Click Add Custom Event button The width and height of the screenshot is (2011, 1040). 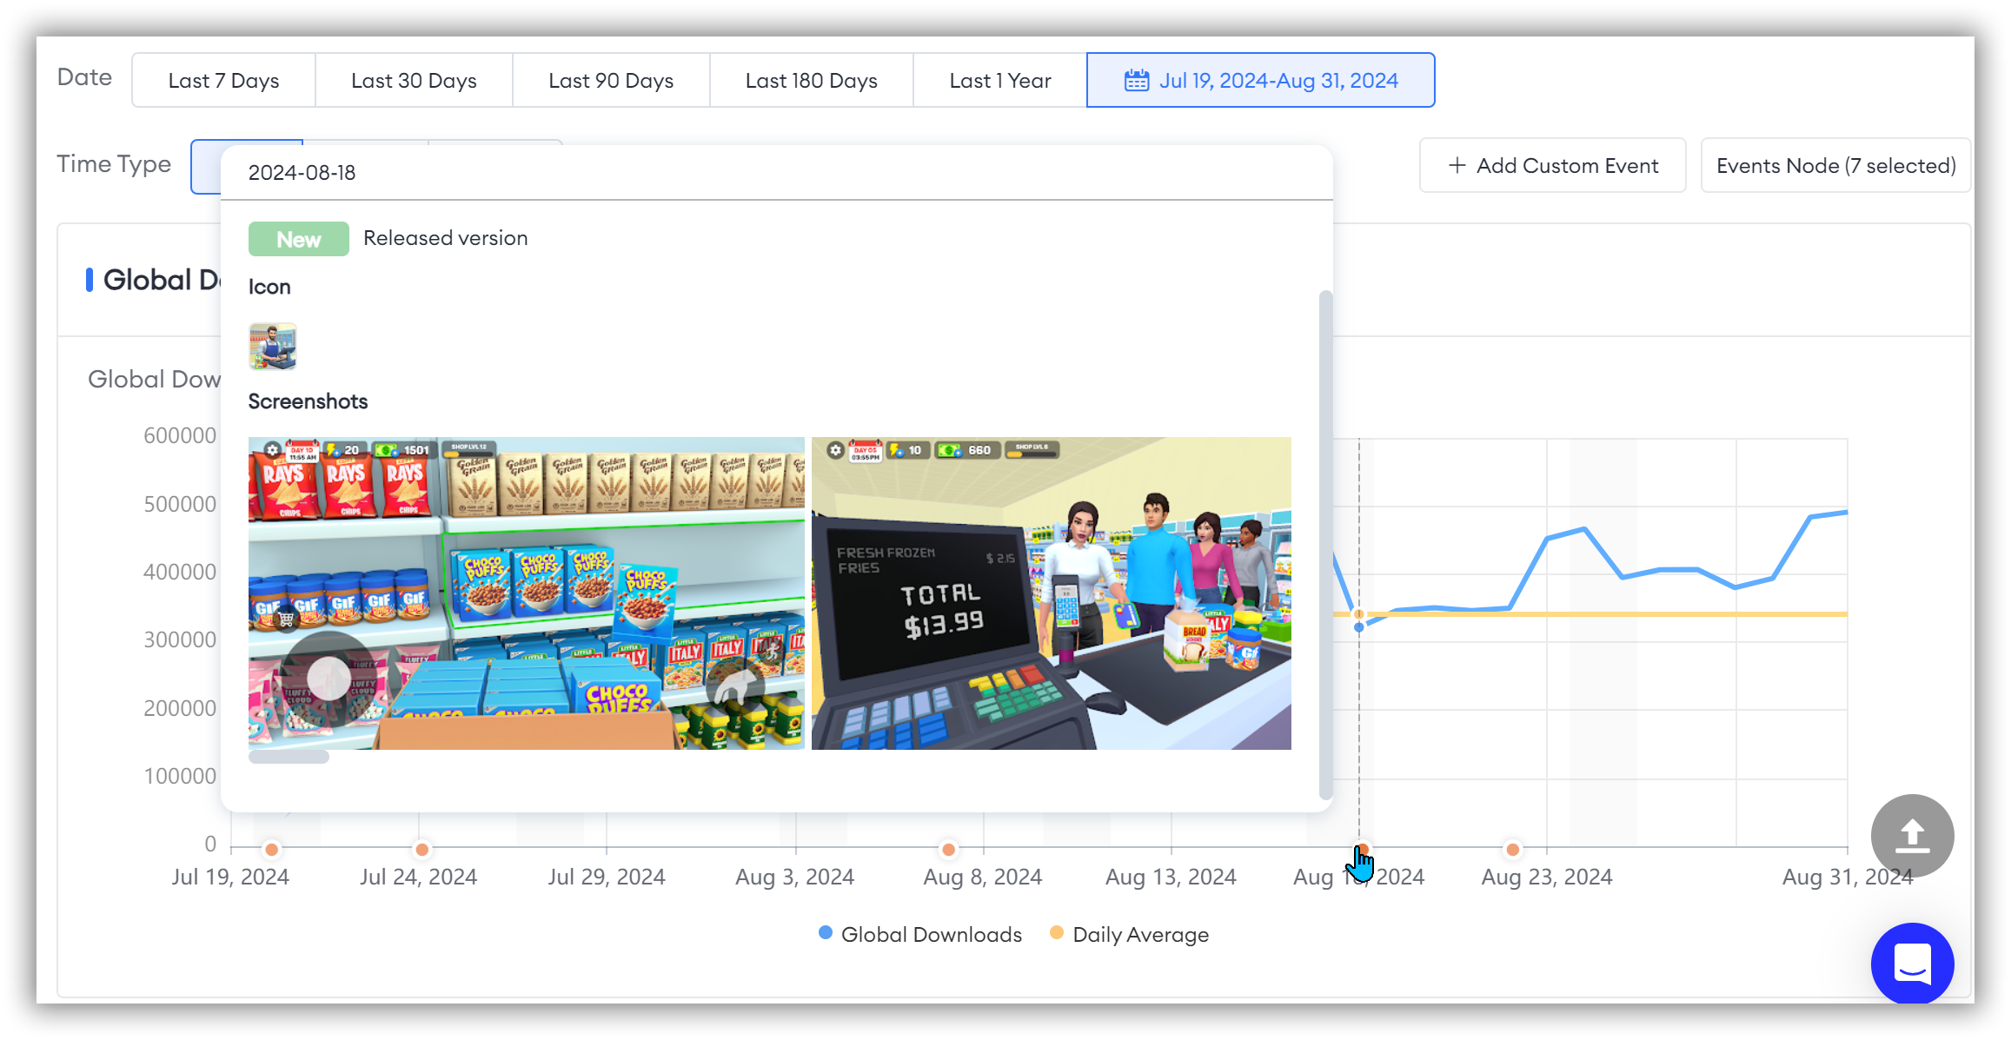pyautogui.click(x=1555, y=166)
